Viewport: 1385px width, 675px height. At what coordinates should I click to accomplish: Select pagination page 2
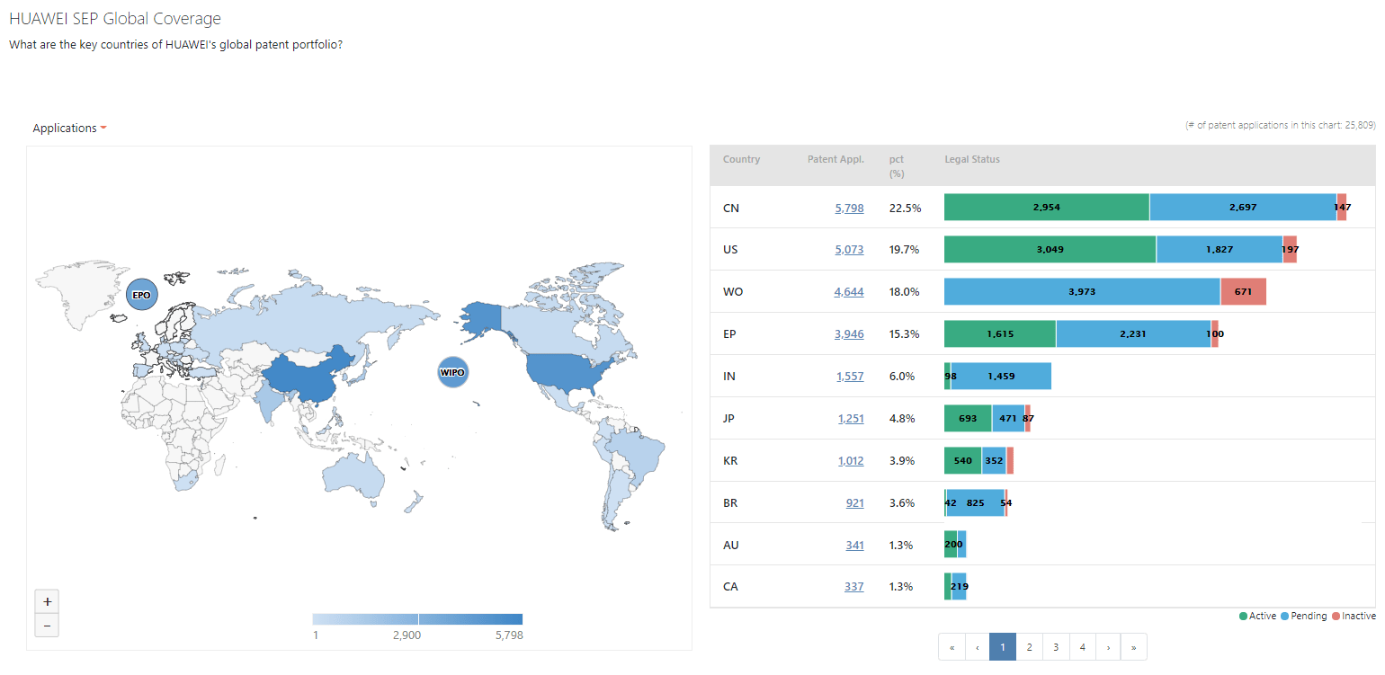[x=1029, y=647]
